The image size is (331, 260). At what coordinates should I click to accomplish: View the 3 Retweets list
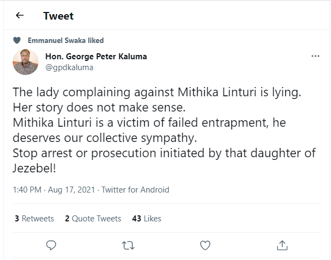click(x=34, y=219)
